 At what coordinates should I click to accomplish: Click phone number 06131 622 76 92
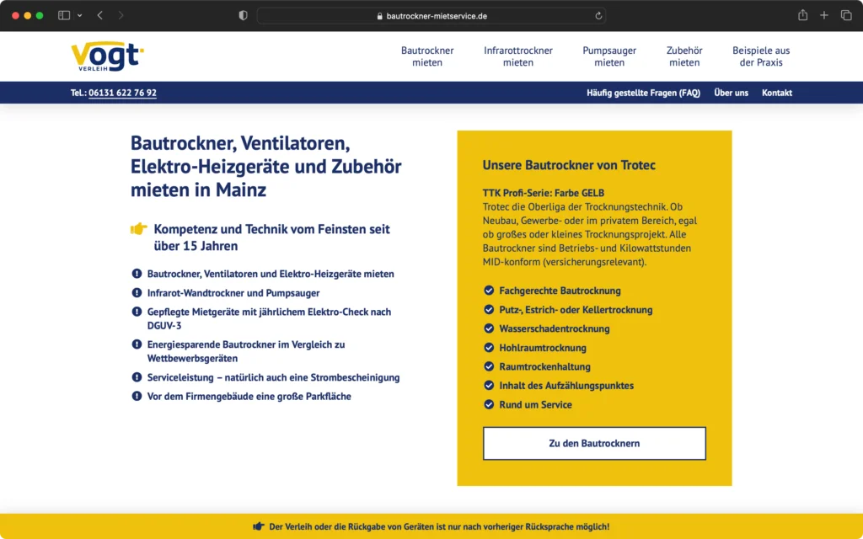(x=122, y=93)
